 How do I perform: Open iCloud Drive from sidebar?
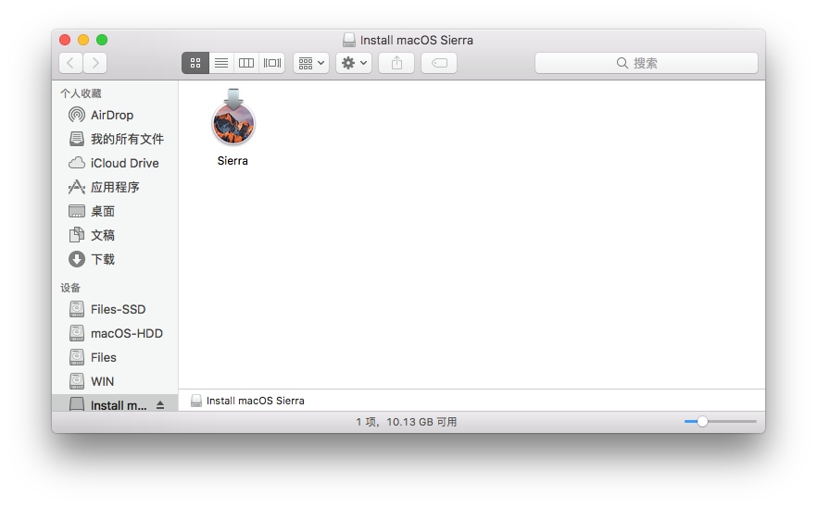[x=115, y=163]
